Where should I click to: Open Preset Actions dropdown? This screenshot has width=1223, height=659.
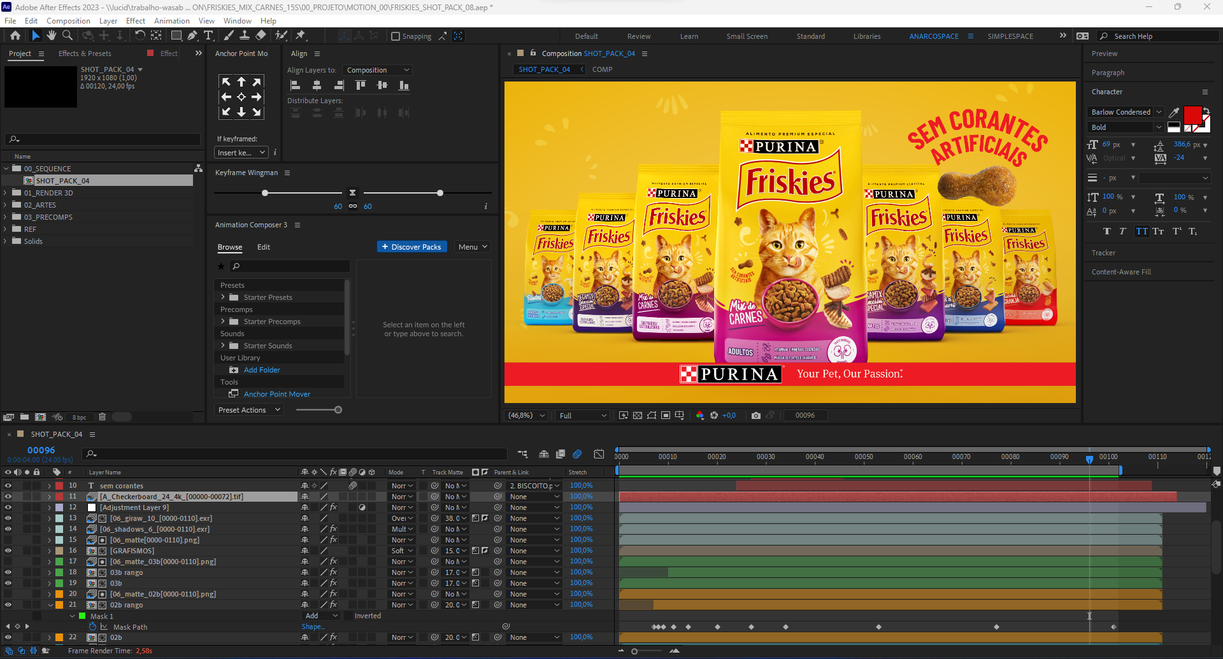pyautogui.click(x=248, y=410)
